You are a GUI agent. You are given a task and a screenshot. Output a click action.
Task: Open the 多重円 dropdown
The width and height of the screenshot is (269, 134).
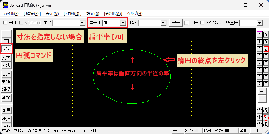click(259, 23)
